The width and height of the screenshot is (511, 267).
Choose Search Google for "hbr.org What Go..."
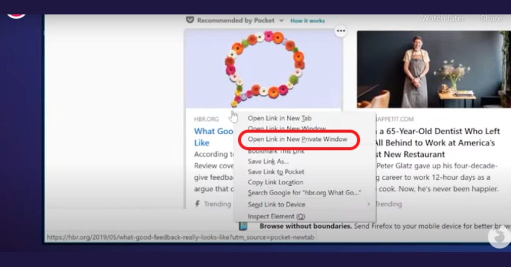(304, 193)
